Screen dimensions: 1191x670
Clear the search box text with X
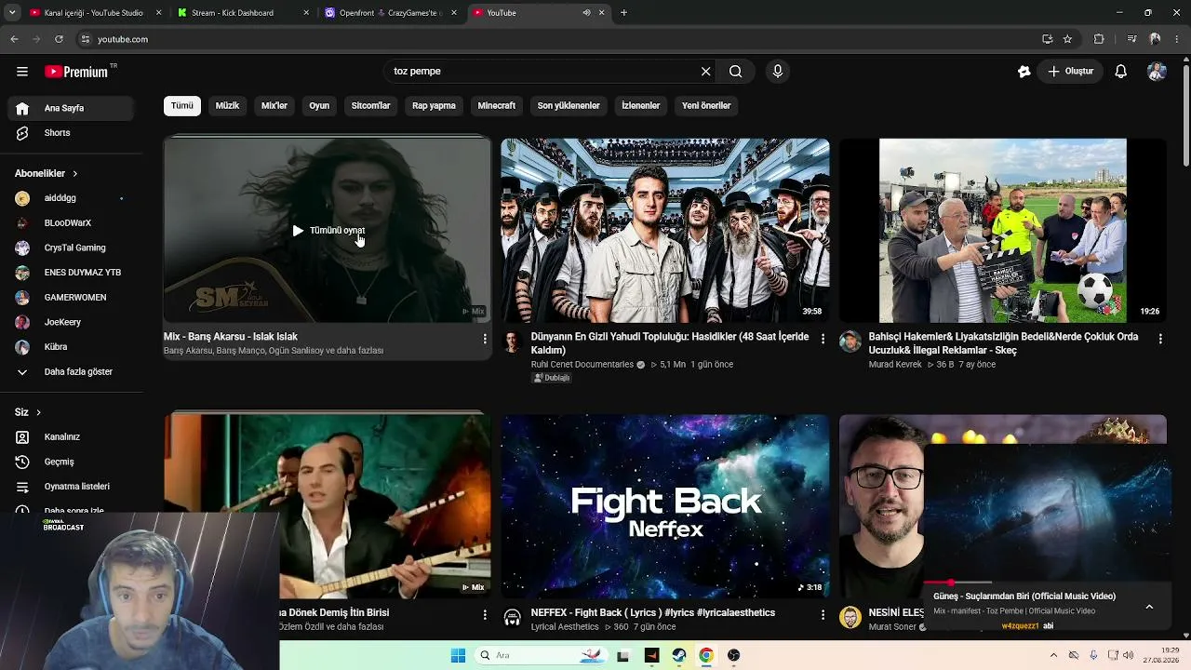point(706,72)
